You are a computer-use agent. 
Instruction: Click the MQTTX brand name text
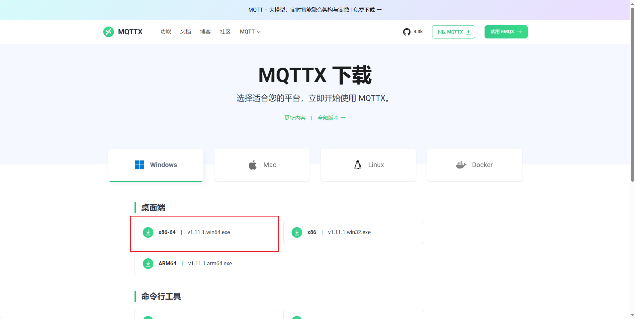point(130,32)
